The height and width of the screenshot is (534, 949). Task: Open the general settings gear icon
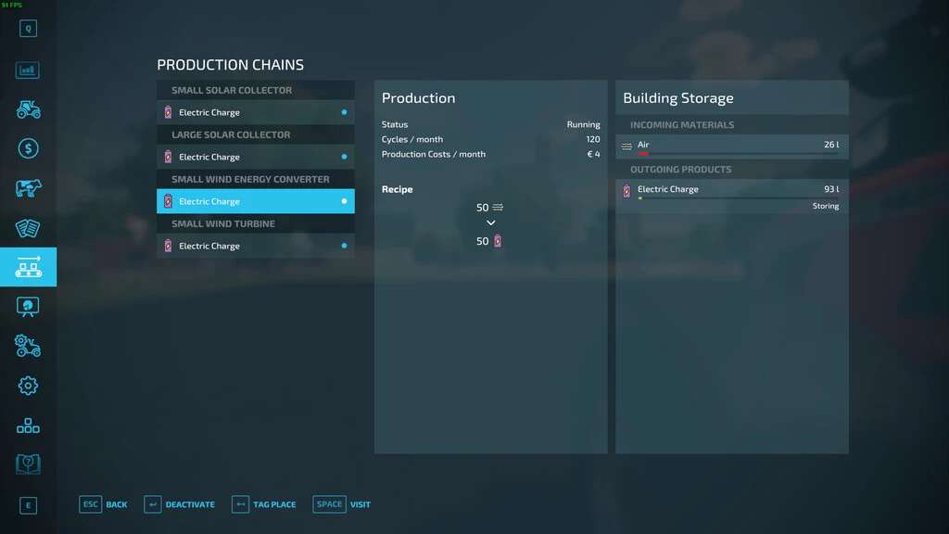(28, 386)
